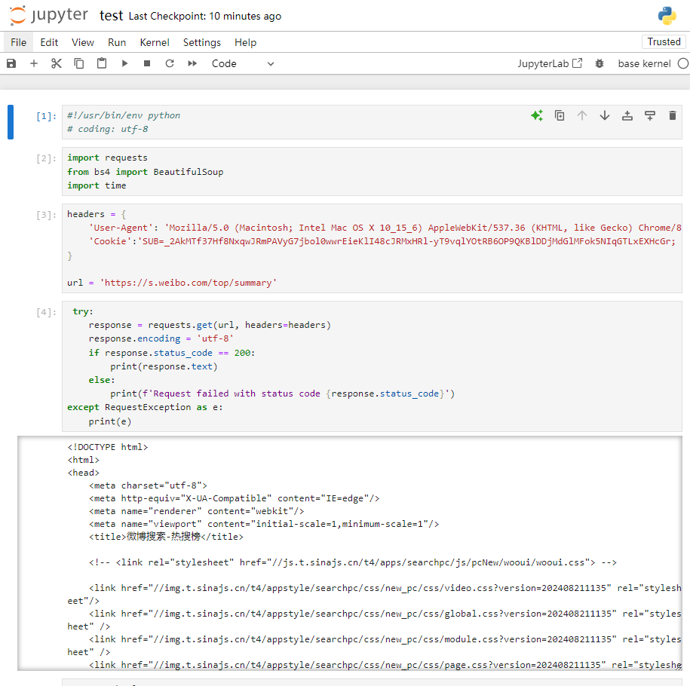Open the Help menu

[x=245, y=42]
